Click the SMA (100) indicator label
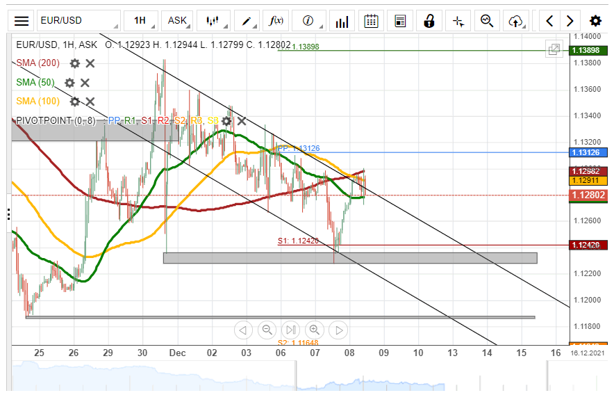The image size is (614, 402). tap(38, 102)
